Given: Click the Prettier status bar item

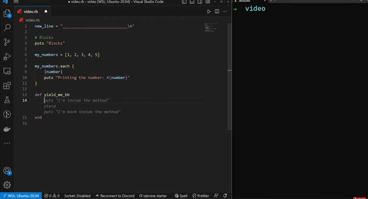Looking at the screenshot, I should pyautogui.click(x=201, y=196).
